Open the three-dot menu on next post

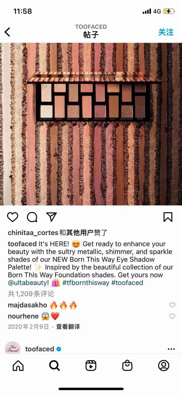(x=171, y=349)
